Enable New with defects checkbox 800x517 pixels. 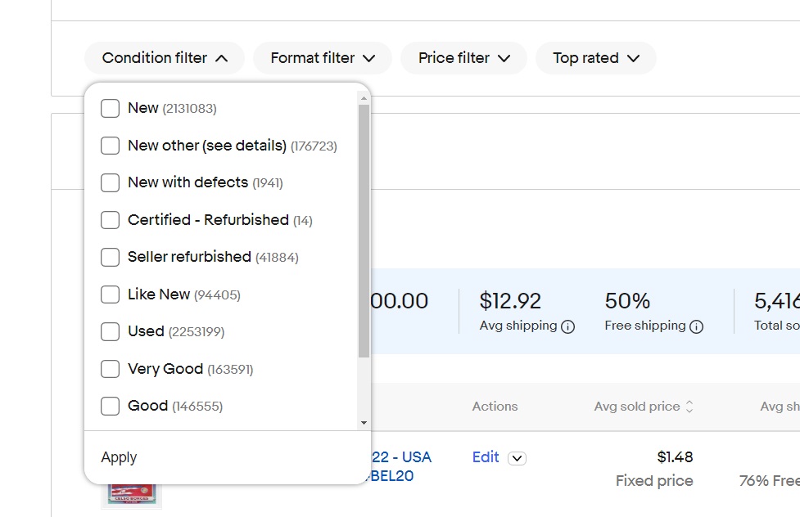point(111,182)
